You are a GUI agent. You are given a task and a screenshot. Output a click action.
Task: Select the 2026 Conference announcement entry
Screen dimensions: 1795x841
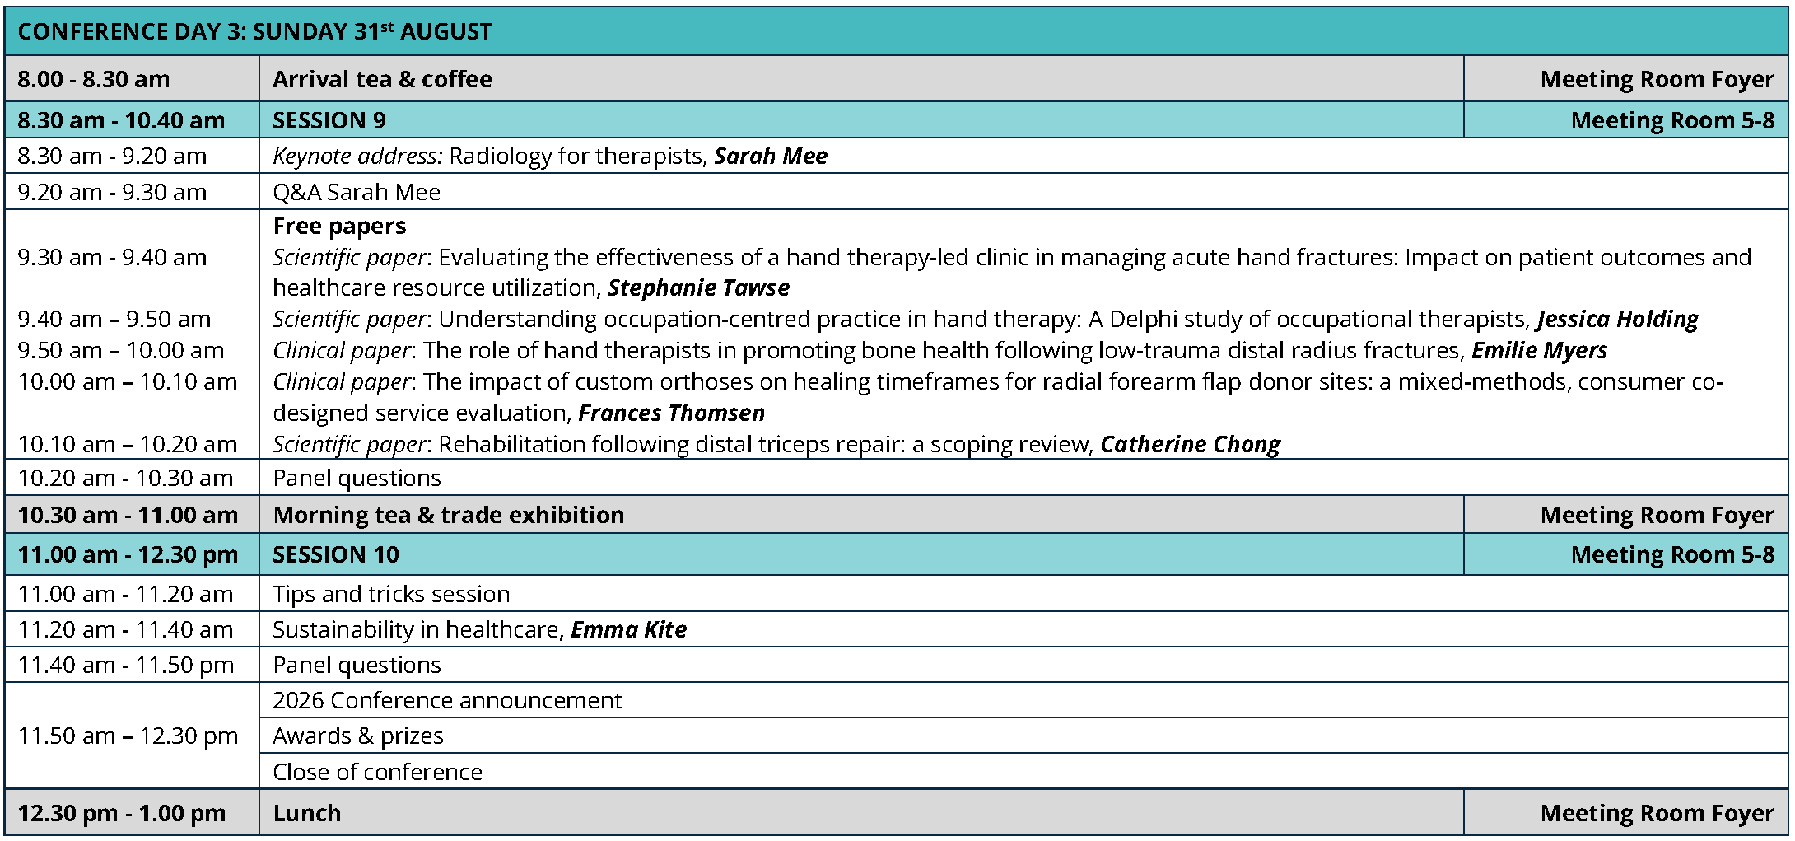[447, 700]
